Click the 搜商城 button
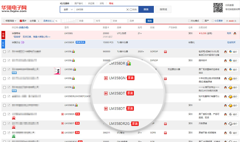 coord(163,9)
